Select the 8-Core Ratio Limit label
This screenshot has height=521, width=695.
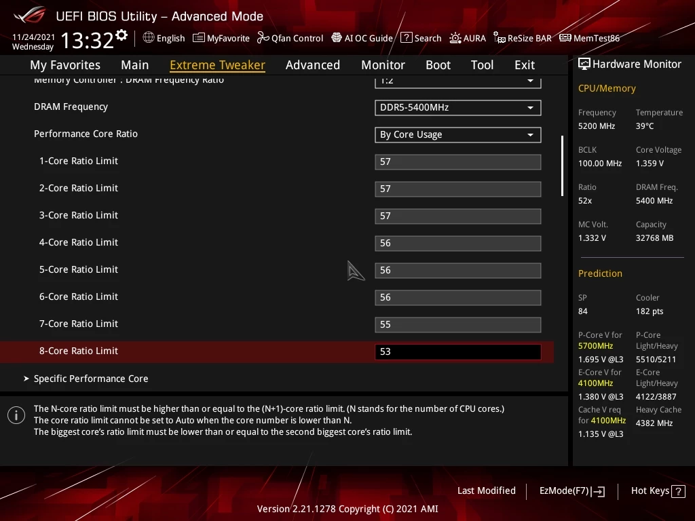coord(79,351)
